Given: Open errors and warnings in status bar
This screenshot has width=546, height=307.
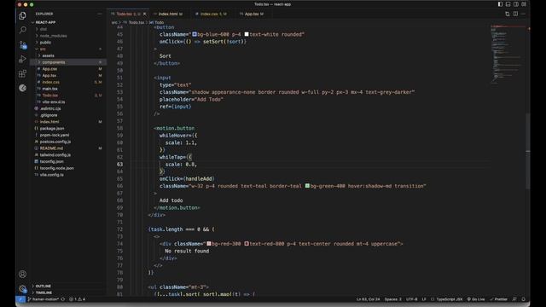Looking at the screenshot, I should [77, 299].
